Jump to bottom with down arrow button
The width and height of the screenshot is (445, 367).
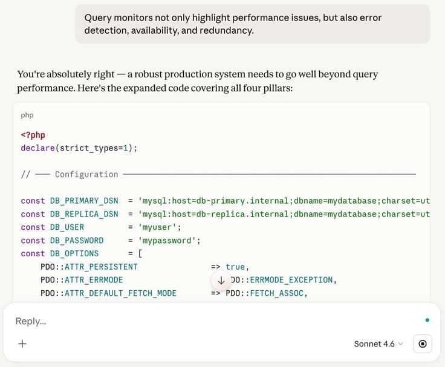[x=221, y=281]
